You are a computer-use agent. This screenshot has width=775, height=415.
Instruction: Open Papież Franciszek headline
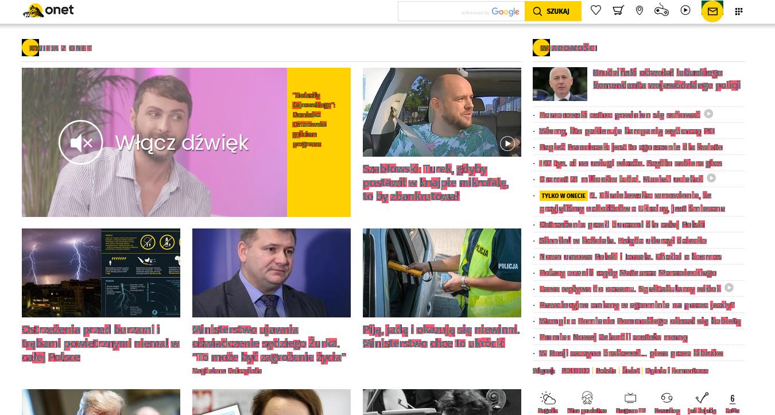[631, 147]
